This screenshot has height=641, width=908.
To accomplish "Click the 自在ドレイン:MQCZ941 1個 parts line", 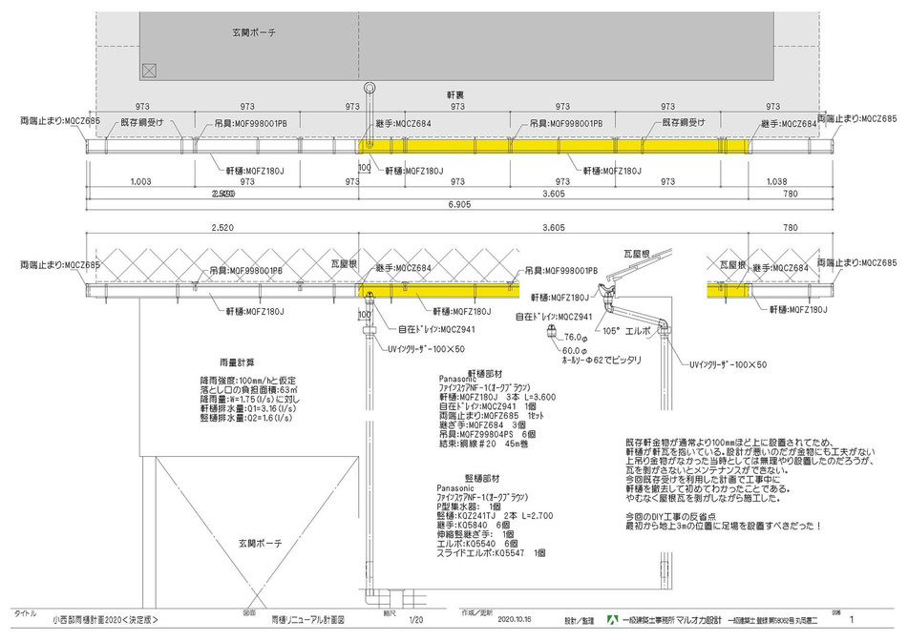I will tap(488, 406).
